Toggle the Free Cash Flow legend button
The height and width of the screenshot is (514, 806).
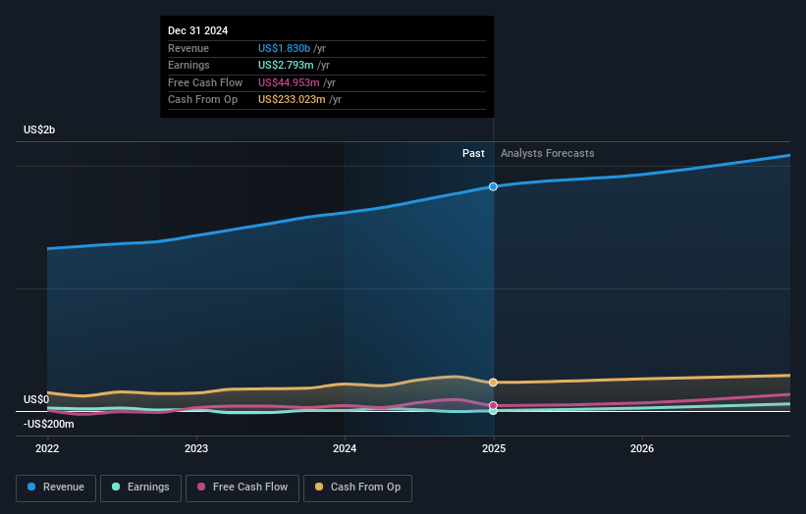pyautogui.click(x=242, y=488)
